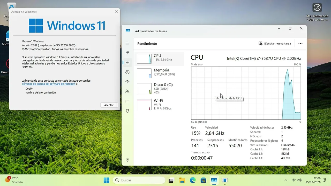The image size is (331, 186).
Task: Select the Wi-Fi performance entry
Action: [159, 104]
